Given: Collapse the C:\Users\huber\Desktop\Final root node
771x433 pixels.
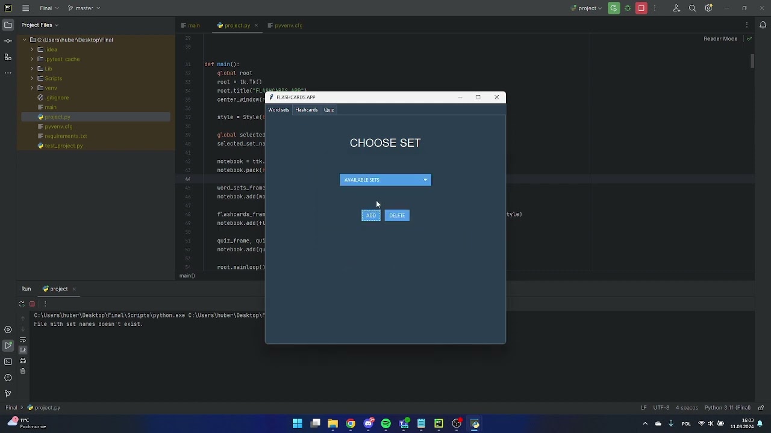Looking at the screenshot, I should 25,40.
